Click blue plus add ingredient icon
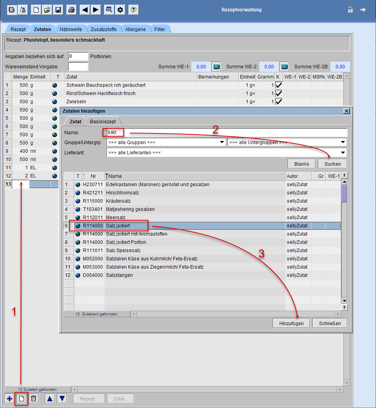The height and width of the screenshot is (408, 376). [x=10, y=398]
